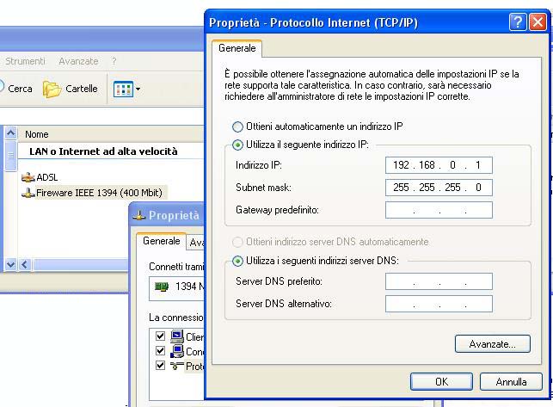This screenshot has width=553, height=407.
Task: Click the 1394 network adapter icon
Action: (x=160, y=287)
